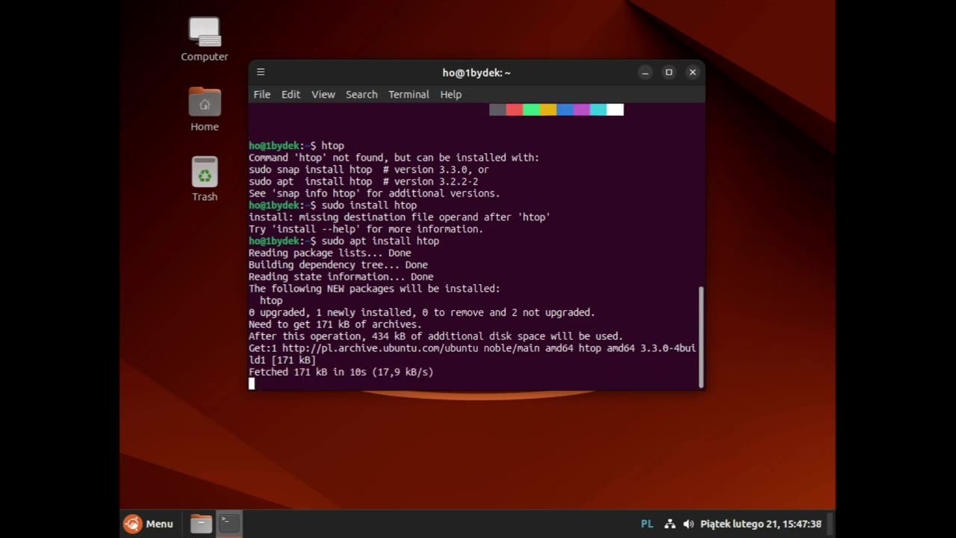Click the green color block in terminal
956x538 pixels.
click(531, 110)
